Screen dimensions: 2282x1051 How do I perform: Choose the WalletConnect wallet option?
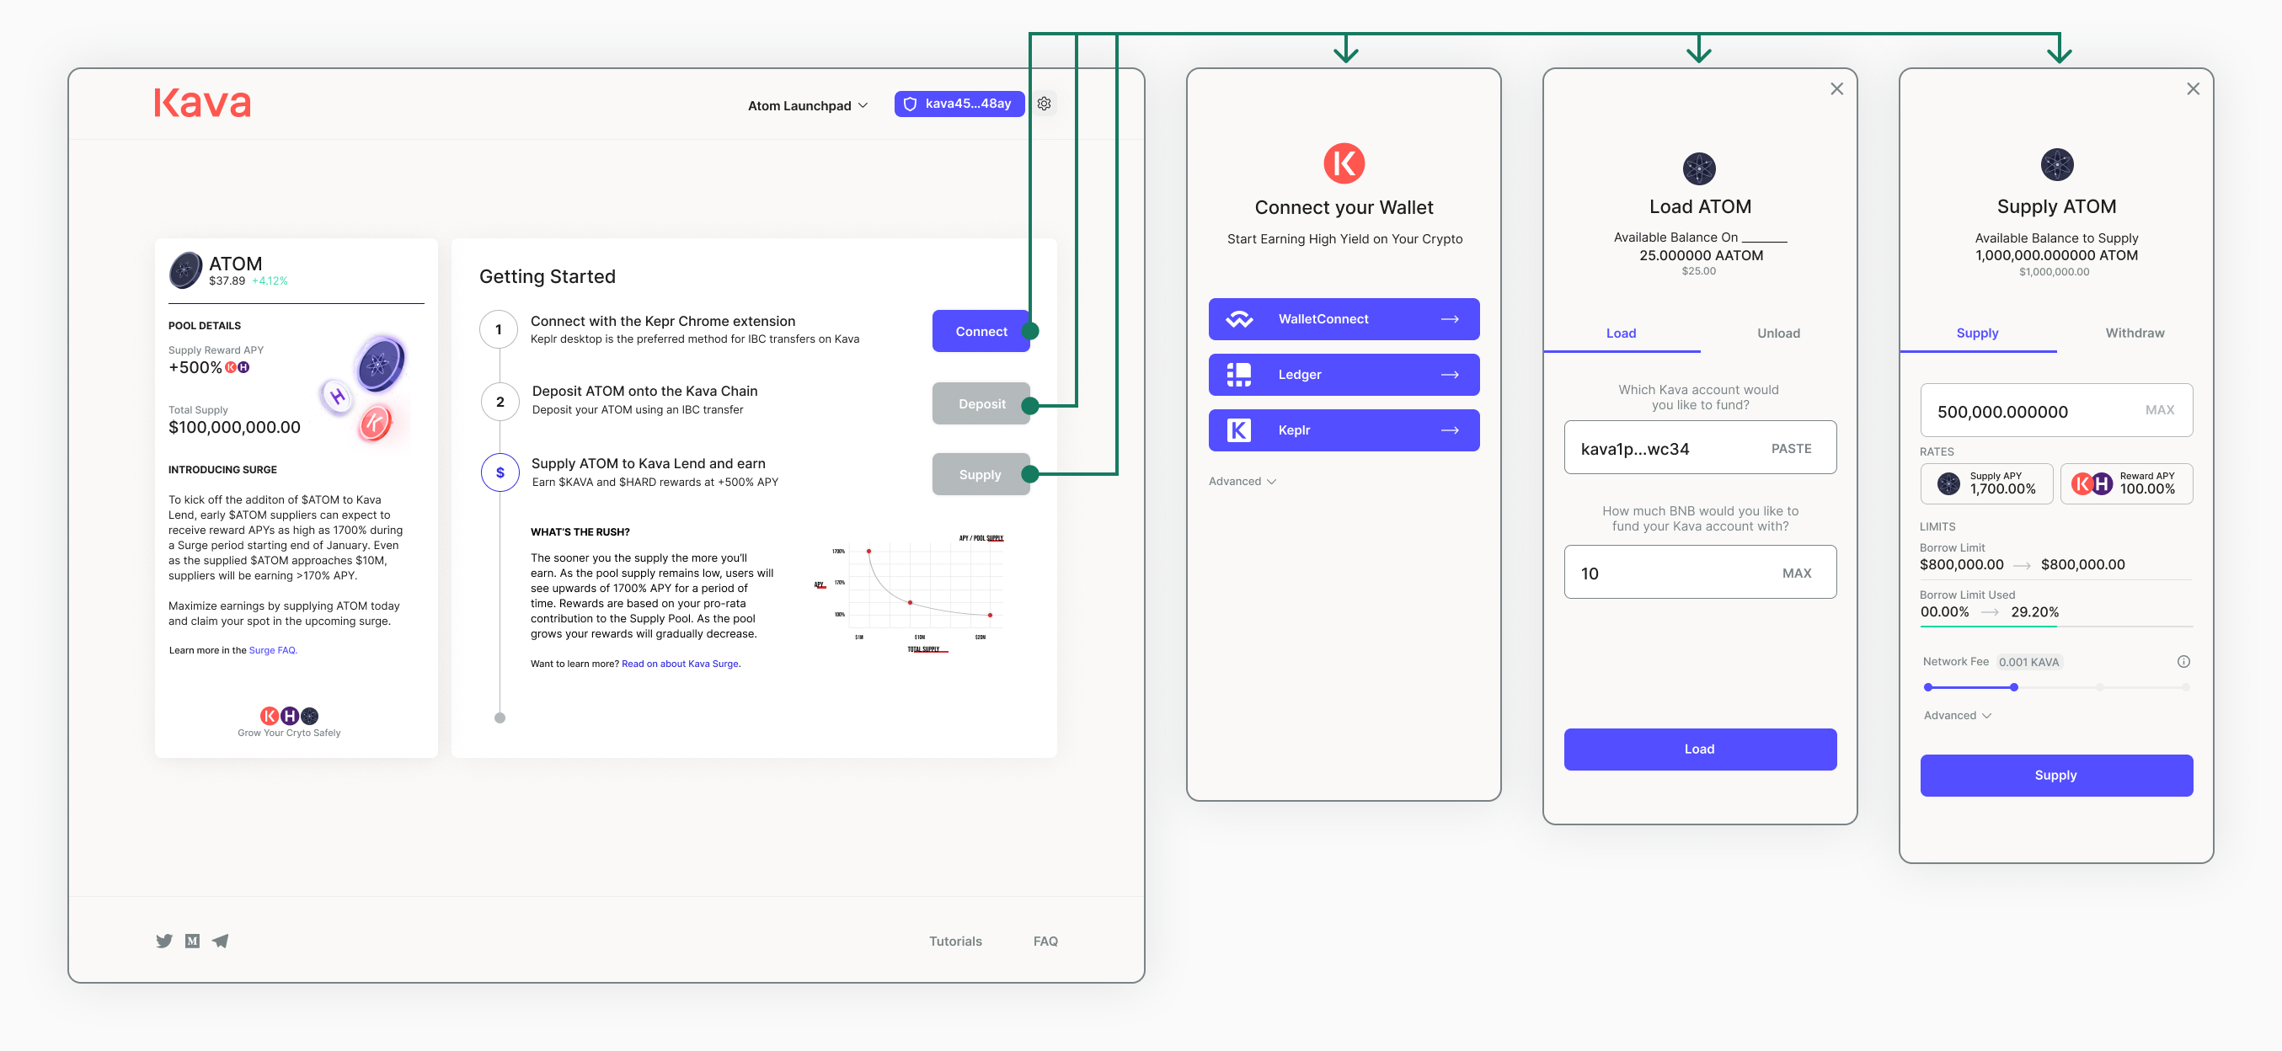[x=1343, y=319]
